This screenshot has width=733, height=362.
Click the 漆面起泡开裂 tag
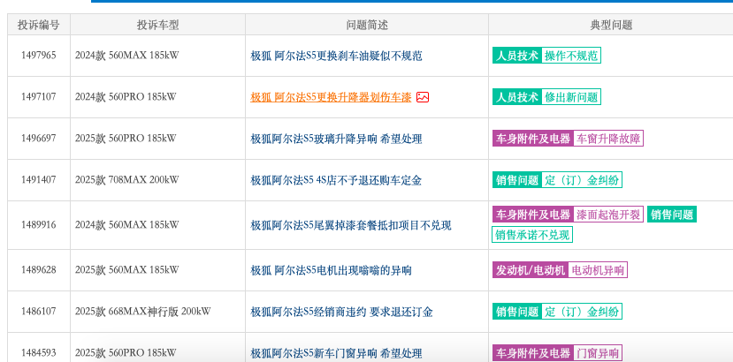[608, 215]
